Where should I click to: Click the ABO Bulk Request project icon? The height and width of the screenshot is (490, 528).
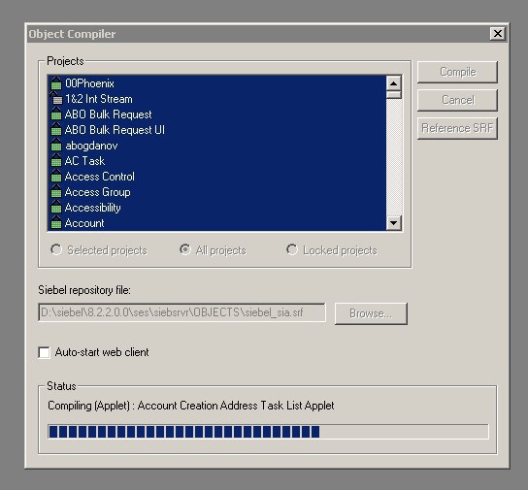pos(56,114)
